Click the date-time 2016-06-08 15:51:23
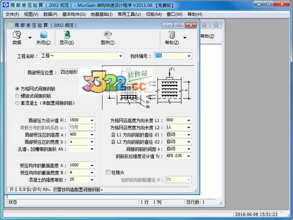Screen dimensions: 293x220 [x=256, y=215]
